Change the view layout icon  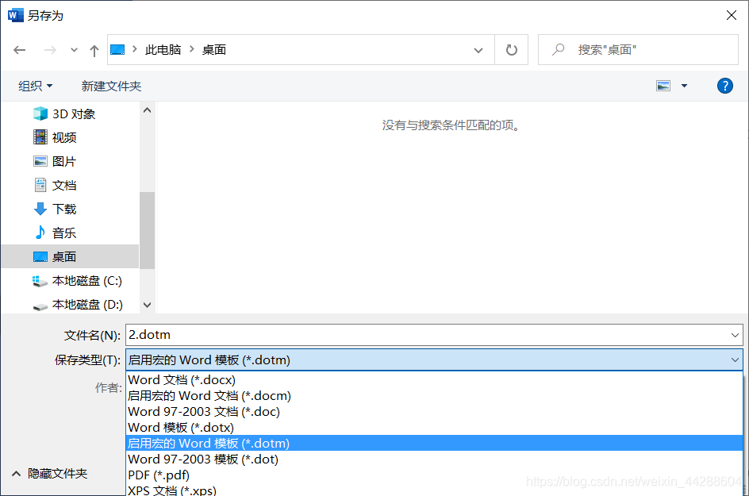coord(663,86)
